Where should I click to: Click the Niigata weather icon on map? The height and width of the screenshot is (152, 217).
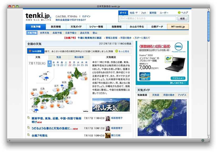pos(64,87)
